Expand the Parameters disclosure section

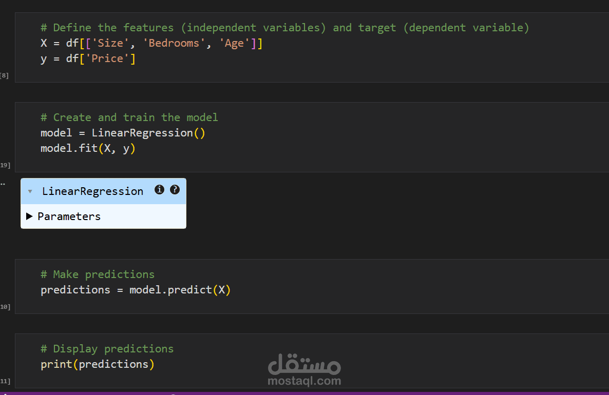pyautogui.click(x=29, y=216)
